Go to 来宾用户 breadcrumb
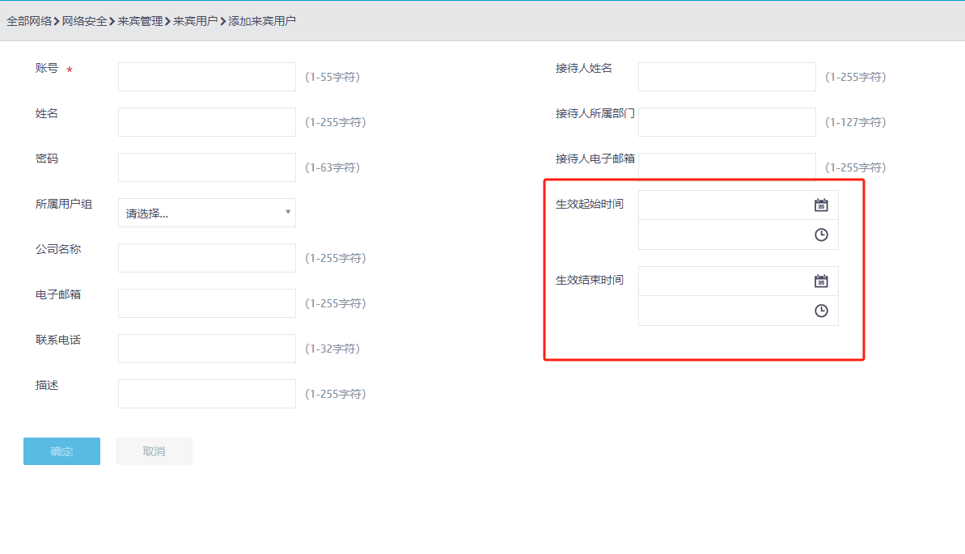Screen dimensions: 965x554 tap(195, 21)
